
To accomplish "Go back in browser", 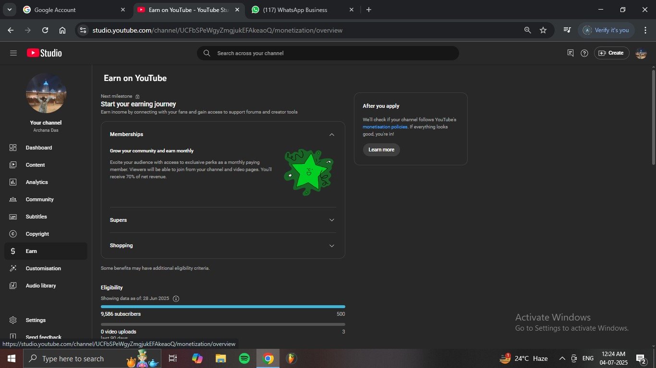I will click(11, 30).
